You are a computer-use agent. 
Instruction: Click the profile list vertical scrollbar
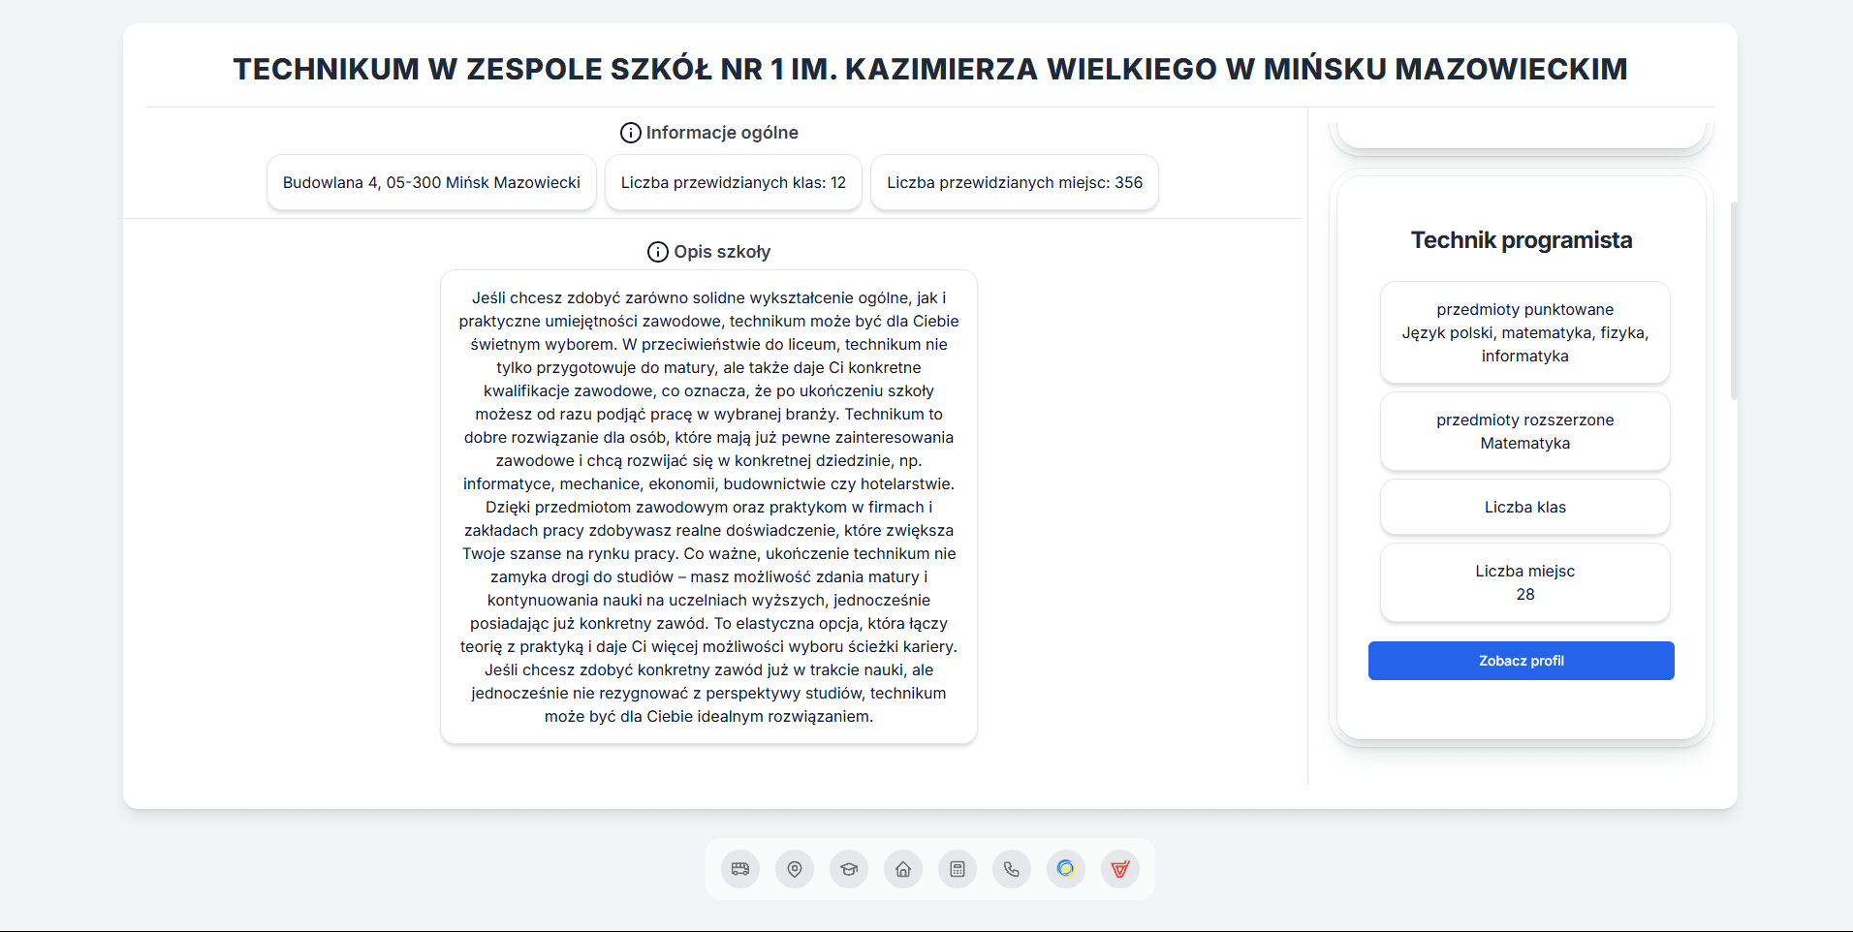1734,300
